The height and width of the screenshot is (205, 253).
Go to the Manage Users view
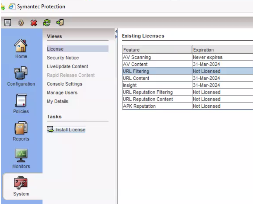point(62,93)
